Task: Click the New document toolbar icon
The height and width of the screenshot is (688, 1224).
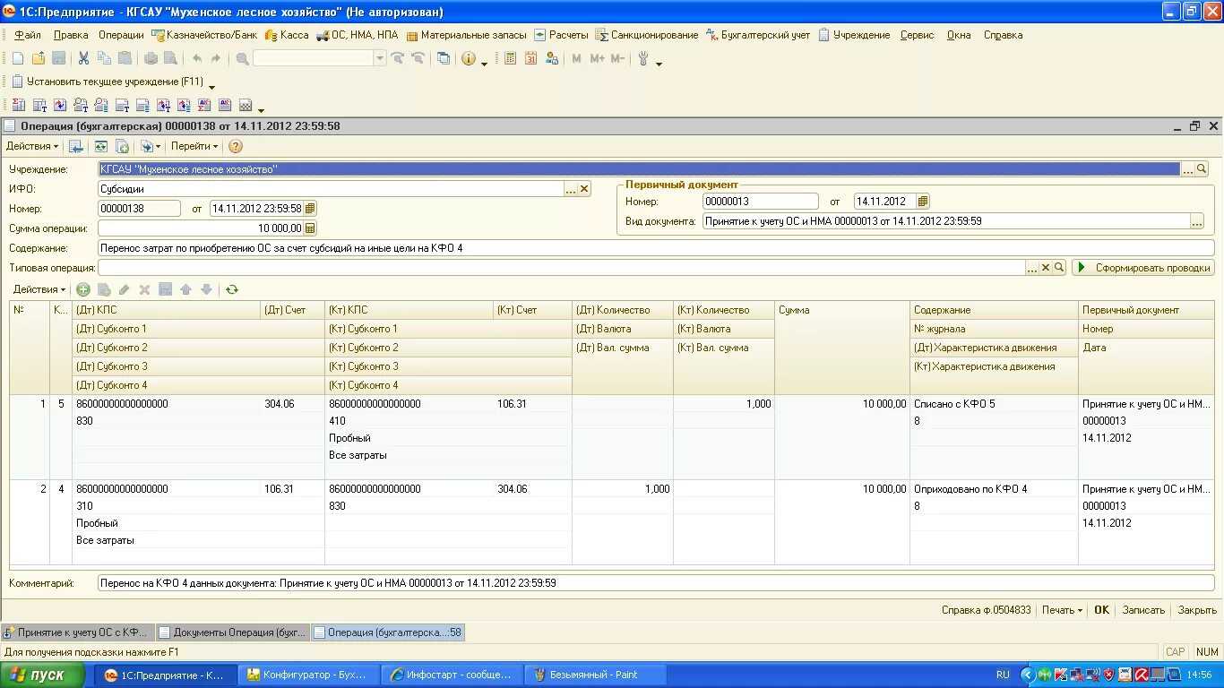Action: [18, 58]
